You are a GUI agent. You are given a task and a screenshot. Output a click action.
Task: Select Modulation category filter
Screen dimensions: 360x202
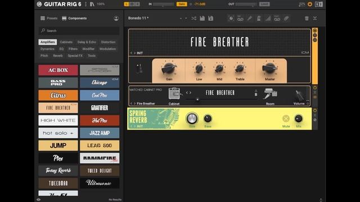107,49
